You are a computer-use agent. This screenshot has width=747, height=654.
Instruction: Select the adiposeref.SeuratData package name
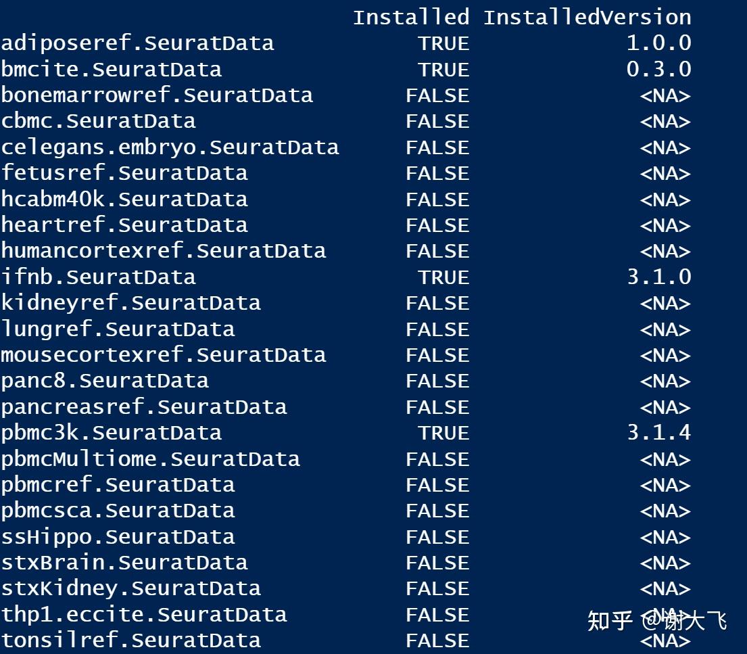point(137,43)
